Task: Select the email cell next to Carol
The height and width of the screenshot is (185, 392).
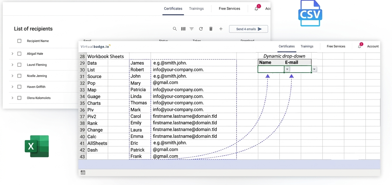Action: (193, 116)
